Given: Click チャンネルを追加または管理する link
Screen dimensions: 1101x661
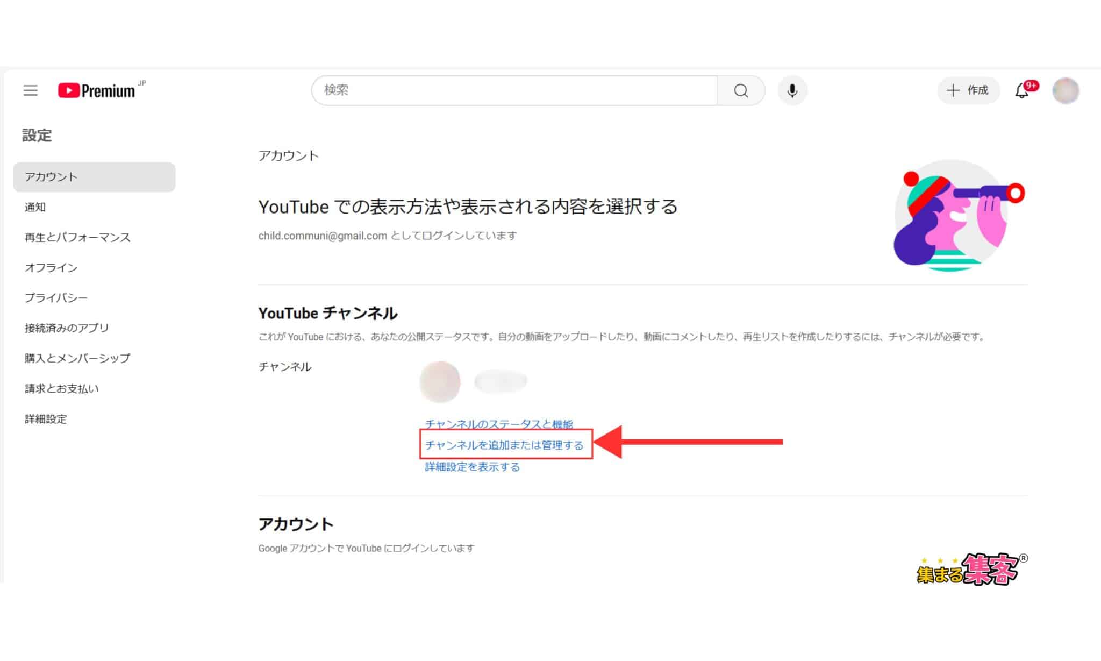Looking at the screenshot, I should click(504, 445).
